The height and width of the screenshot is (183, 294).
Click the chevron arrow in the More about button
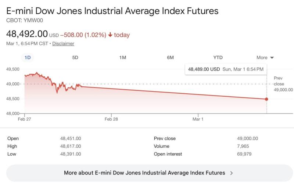pyautogui.click(x=231, y=173)
